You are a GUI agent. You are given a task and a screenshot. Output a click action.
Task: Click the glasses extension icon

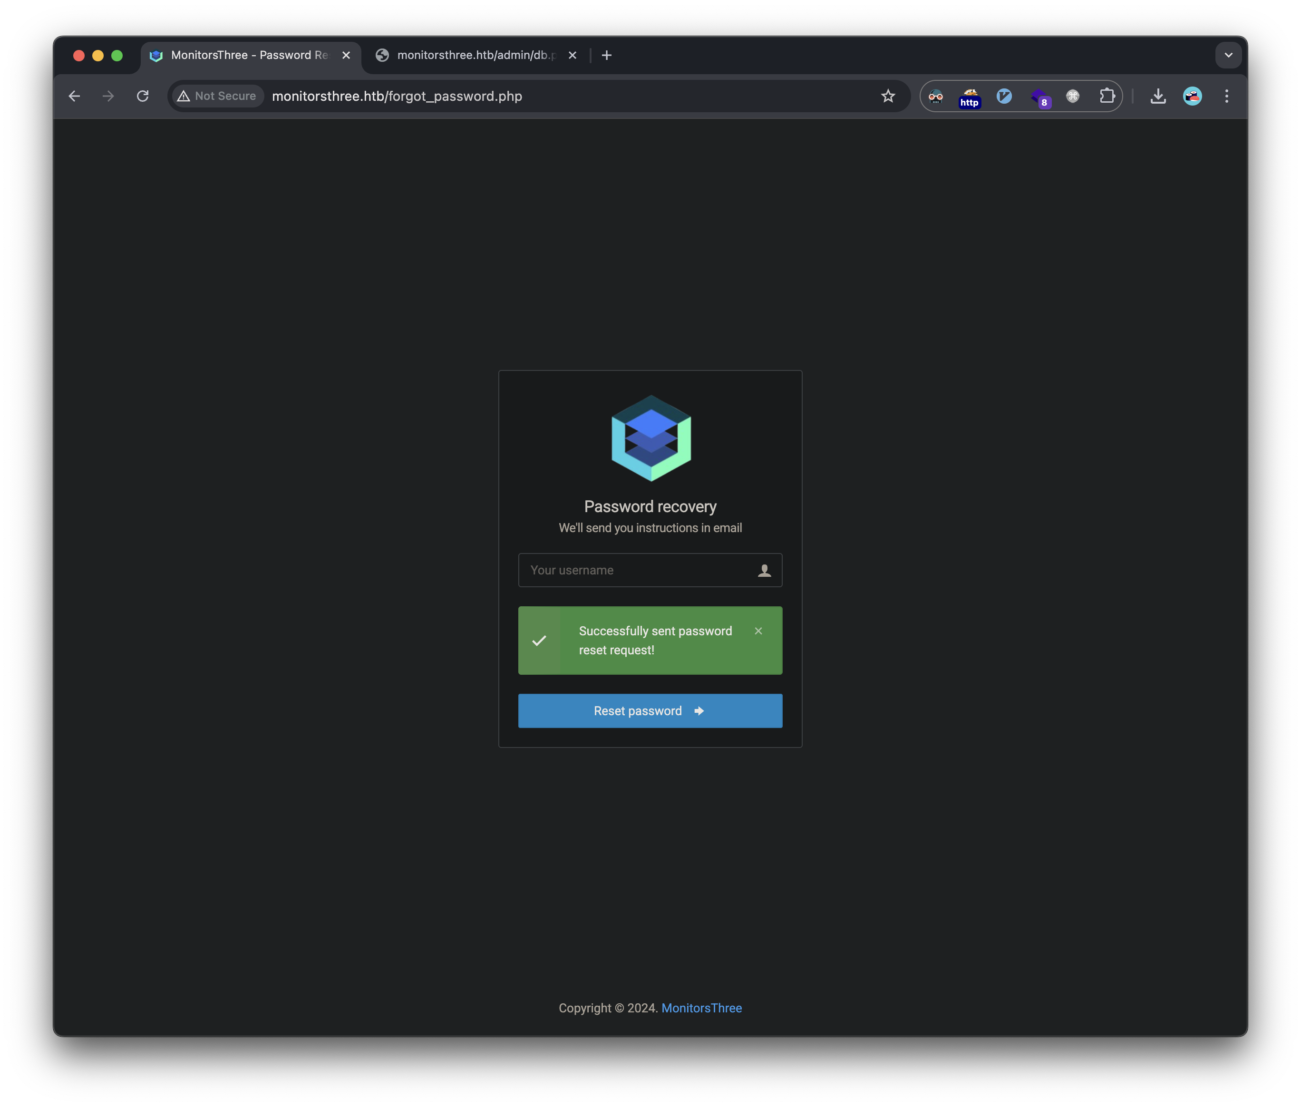pyautogui.click(x=936, y=96)
